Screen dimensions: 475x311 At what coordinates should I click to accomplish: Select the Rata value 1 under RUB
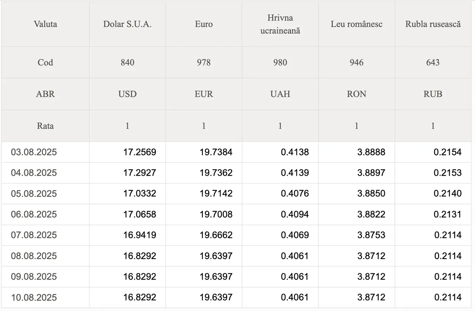433,126
